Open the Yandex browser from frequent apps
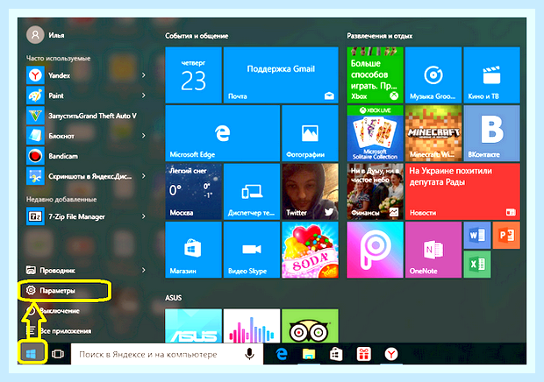 [85, 75]
